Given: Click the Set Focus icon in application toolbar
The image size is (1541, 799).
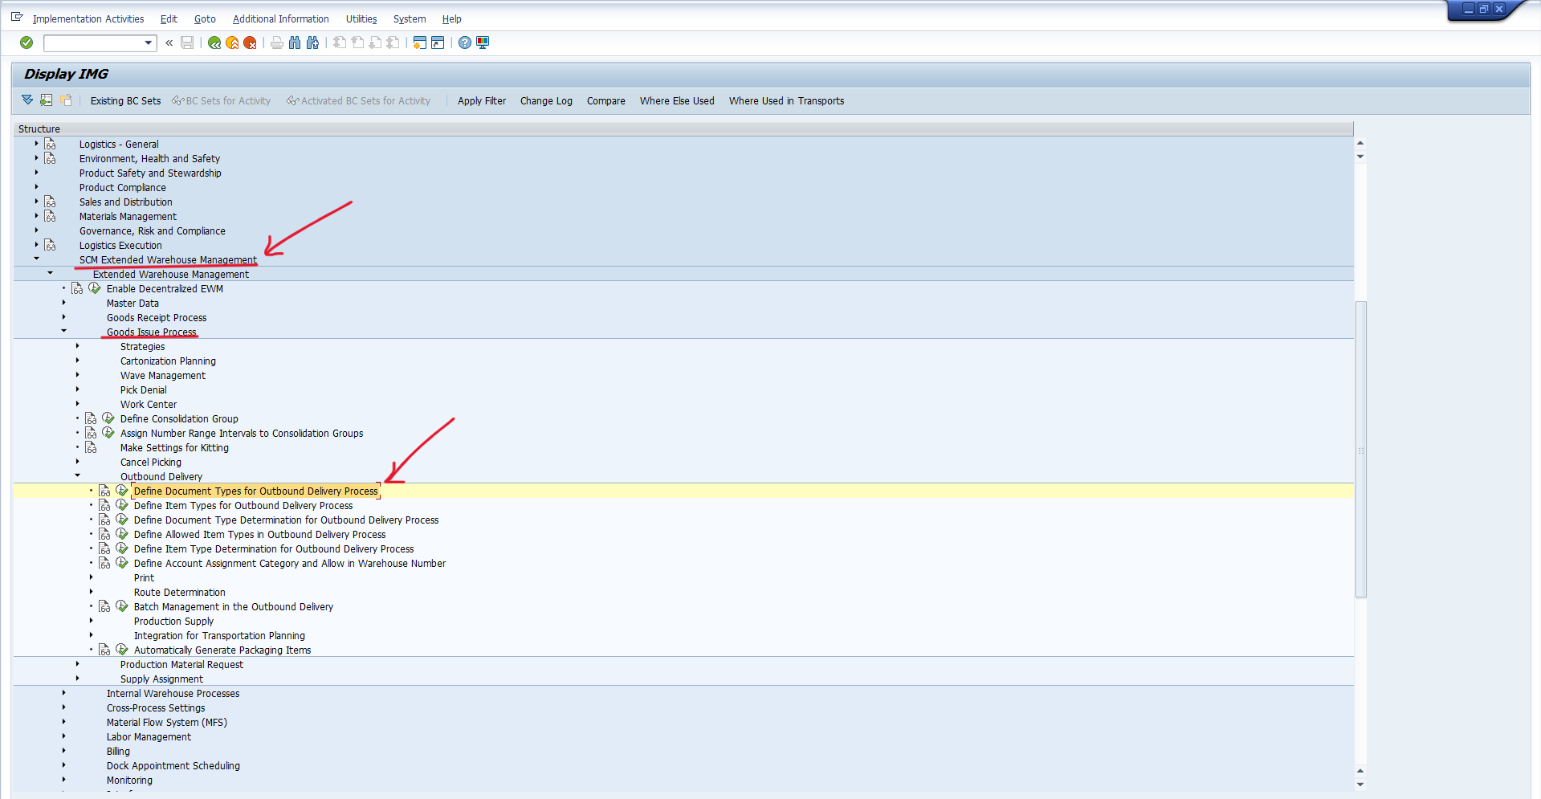Looking at the screenshot, I should coord(47,100).
